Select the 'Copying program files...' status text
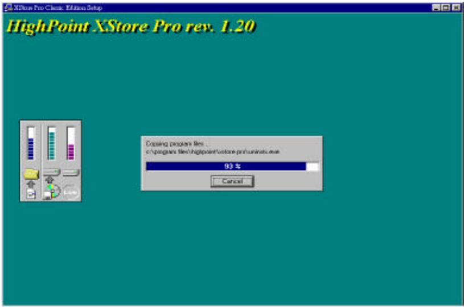 [x=177, y=144]
